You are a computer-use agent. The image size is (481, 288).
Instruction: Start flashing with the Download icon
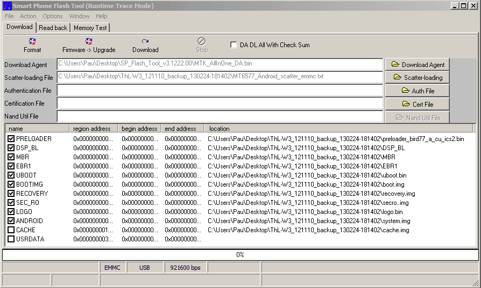[145, 41]
